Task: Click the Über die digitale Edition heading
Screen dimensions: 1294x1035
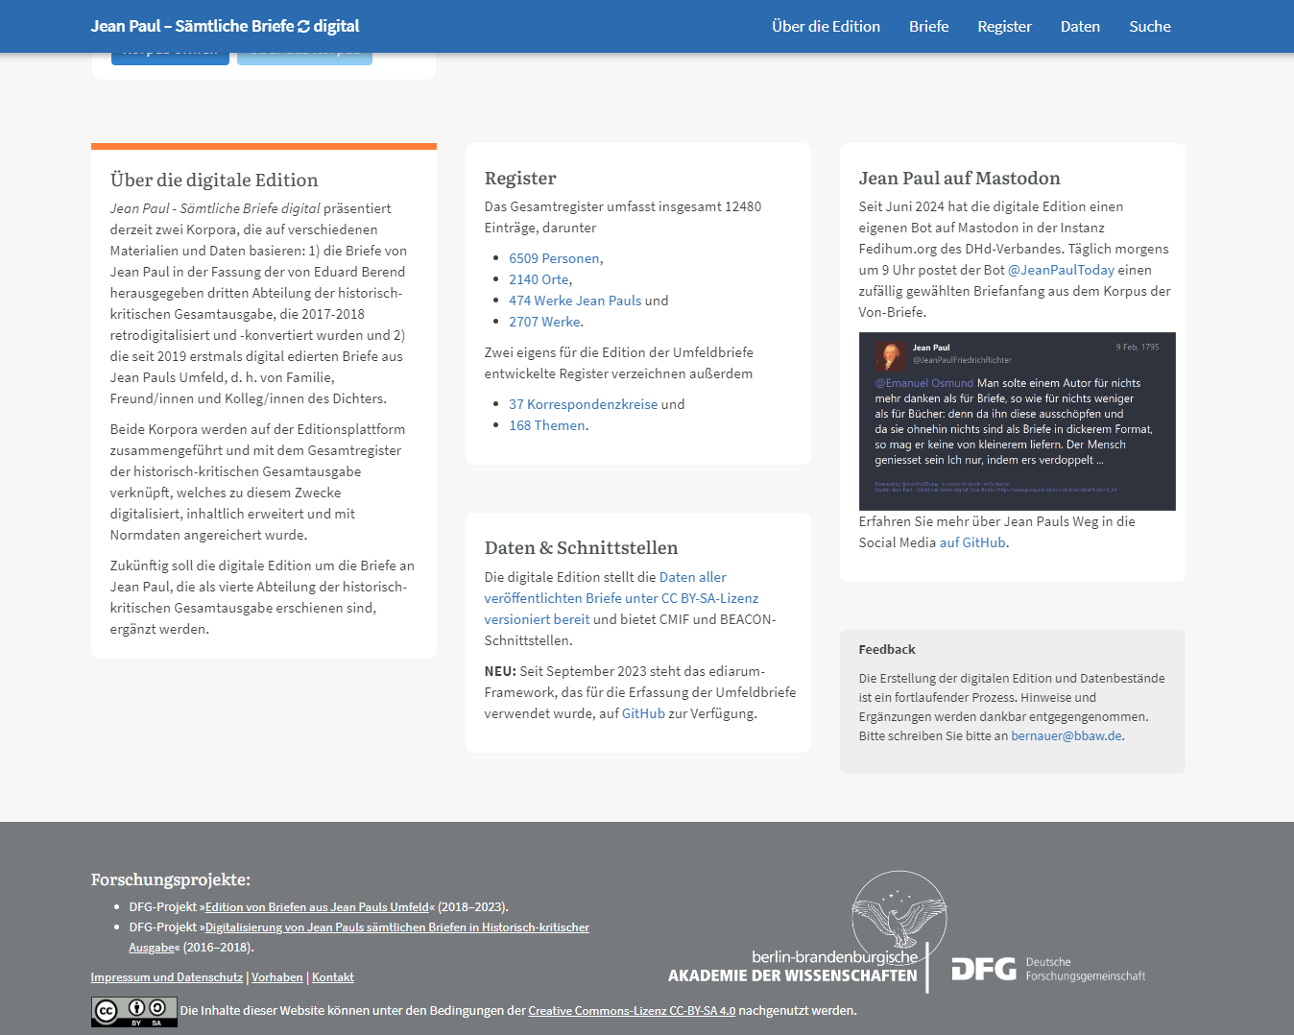Action: [x=214, y=180]
